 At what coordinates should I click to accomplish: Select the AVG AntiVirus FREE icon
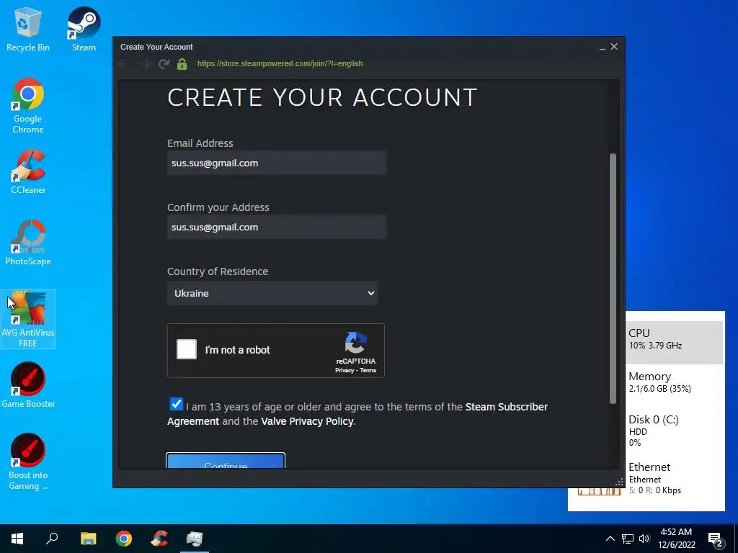coord(28,319)
